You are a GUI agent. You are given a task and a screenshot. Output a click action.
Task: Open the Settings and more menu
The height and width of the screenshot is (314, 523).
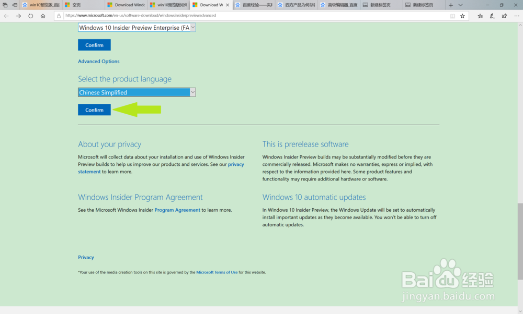point(517,16)
